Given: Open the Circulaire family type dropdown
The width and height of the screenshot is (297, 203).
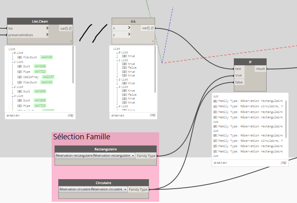Looking at the screenshot, I should click(x=125, y=189).
